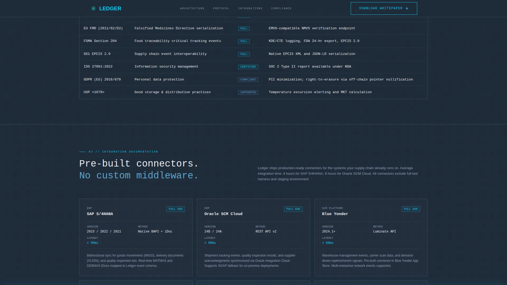
Task: Click the FULL badge in the GS1 EPCIS row
Action: pyautogui.click(x=244, y=54)
